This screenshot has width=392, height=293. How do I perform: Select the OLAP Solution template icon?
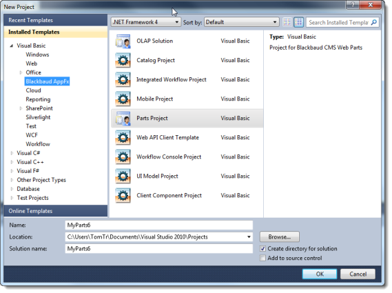(x=123, y=41)
